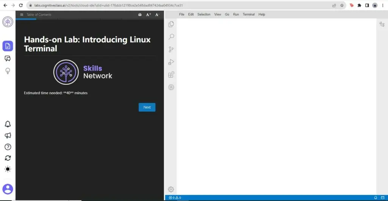Open the user profile avatar
The width and height of the screenshot is (388, 201).
(x=8, y=189)
